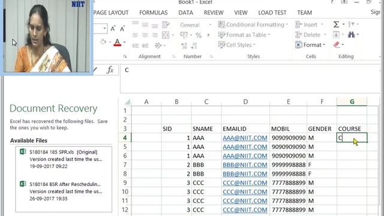Switch to the LOAD TEST tab
This screenshot has width=384, height=216.
(x=272, y=13)
